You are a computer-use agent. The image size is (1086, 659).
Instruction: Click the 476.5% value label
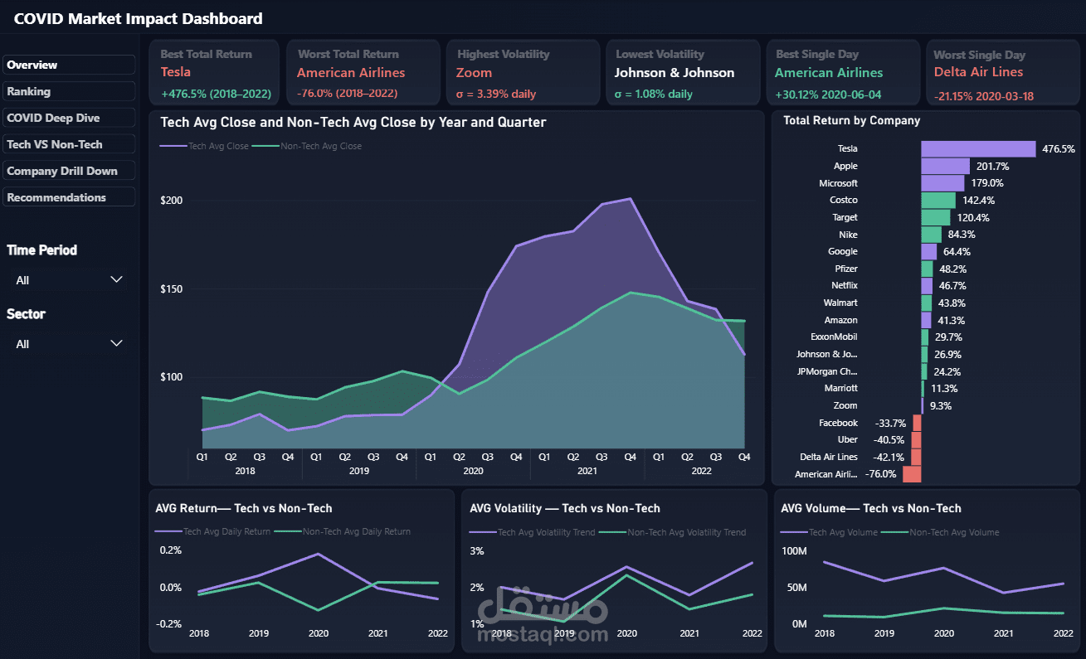[1059, 149]
